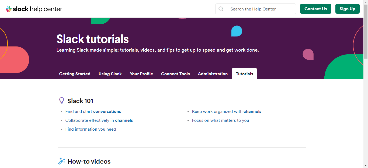
Task: Select the Your Profile tab
Action: pos(141,74)
